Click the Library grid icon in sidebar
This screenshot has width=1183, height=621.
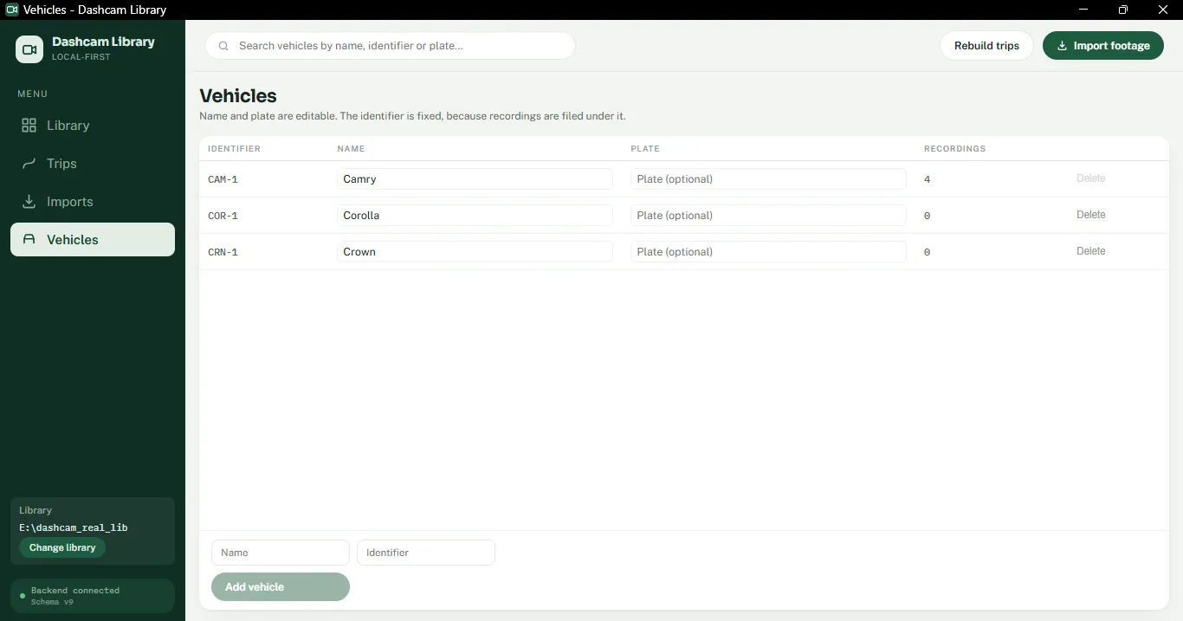click(x=29, y=126)
